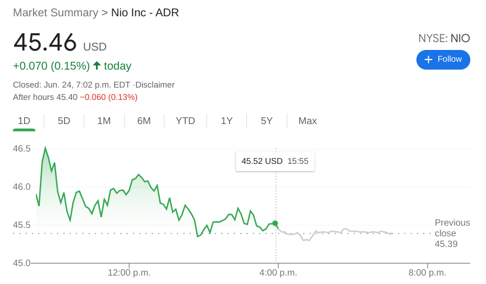This screenshot has width=486, height=284.
Task: Click the 4:00 p.m. axis label
Action: tap(278, 273)
